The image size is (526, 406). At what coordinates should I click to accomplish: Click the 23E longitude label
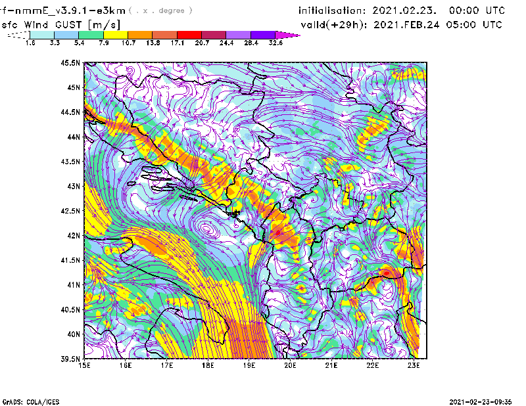tap(414, 365)
